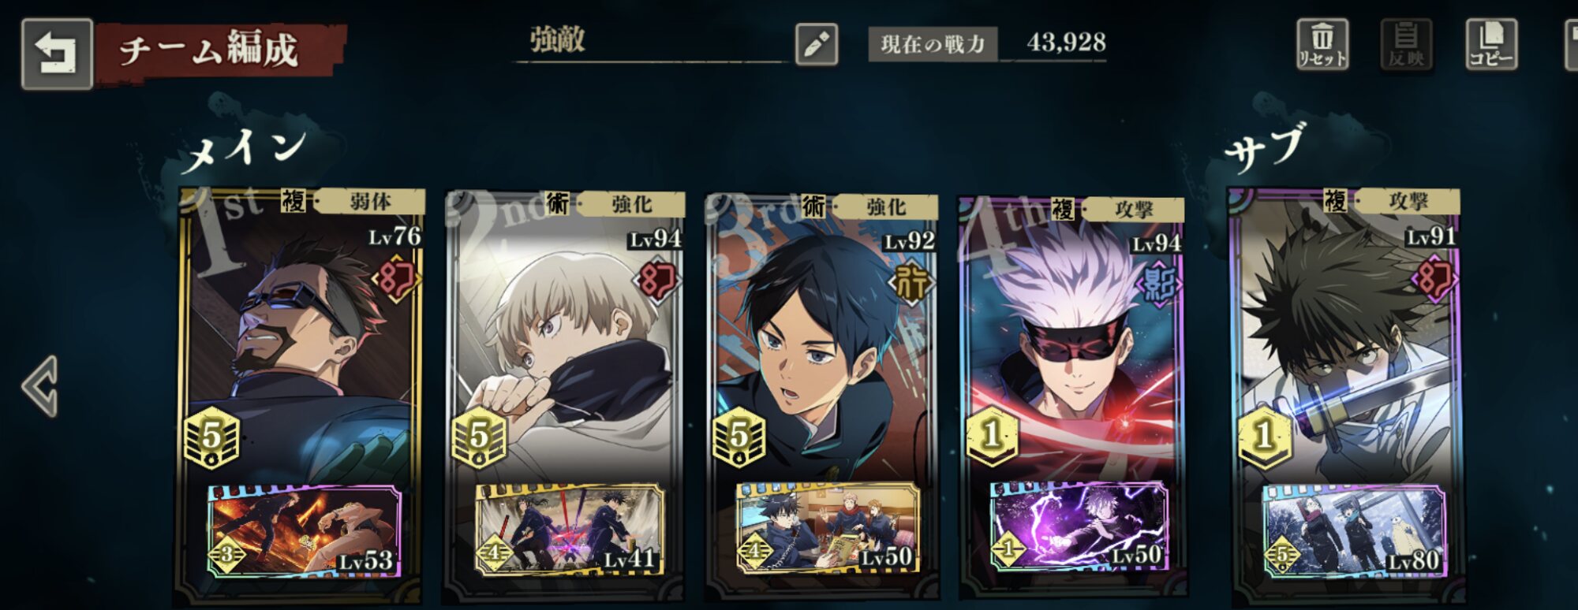This screenshot has height=610, width=1578.
Task: Click the 現在の戦力 power label
Action: [x=933, y=44]
